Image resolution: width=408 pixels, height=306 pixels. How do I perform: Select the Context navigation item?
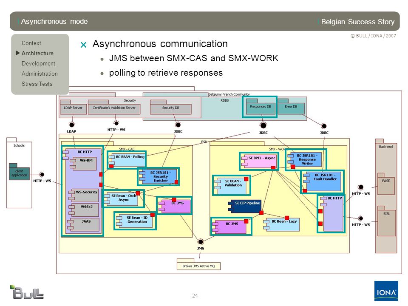click(x=31, y=43)
